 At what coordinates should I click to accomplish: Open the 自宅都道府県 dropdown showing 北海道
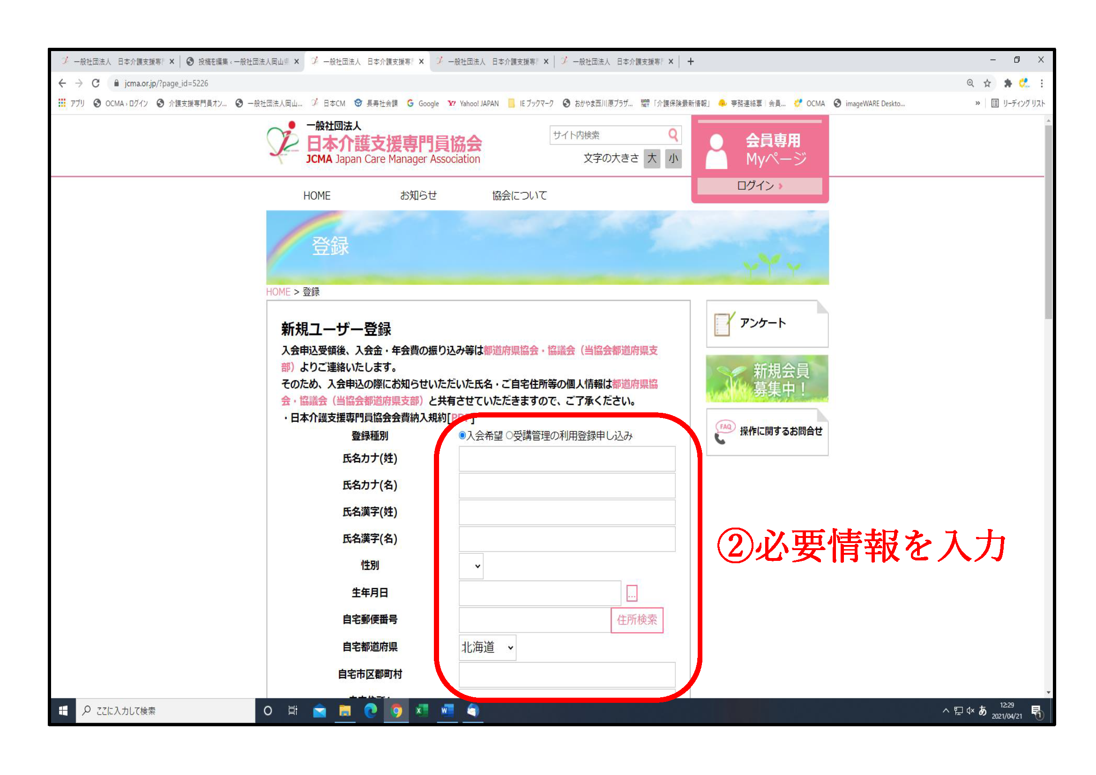(x=487, y=648)
